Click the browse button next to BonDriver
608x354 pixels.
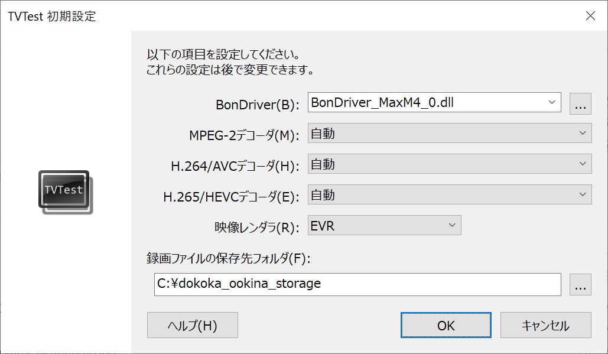tap(580, 103)
